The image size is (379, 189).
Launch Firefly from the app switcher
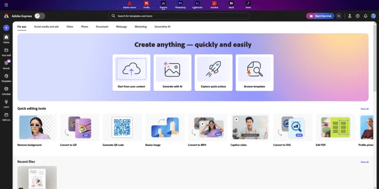[146, 5]
